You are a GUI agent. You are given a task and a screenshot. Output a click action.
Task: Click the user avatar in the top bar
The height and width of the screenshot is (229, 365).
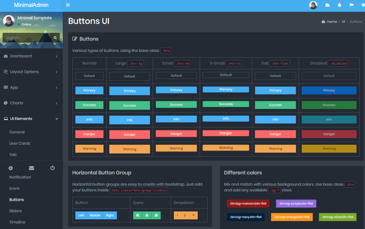click(x=313, y=5)
